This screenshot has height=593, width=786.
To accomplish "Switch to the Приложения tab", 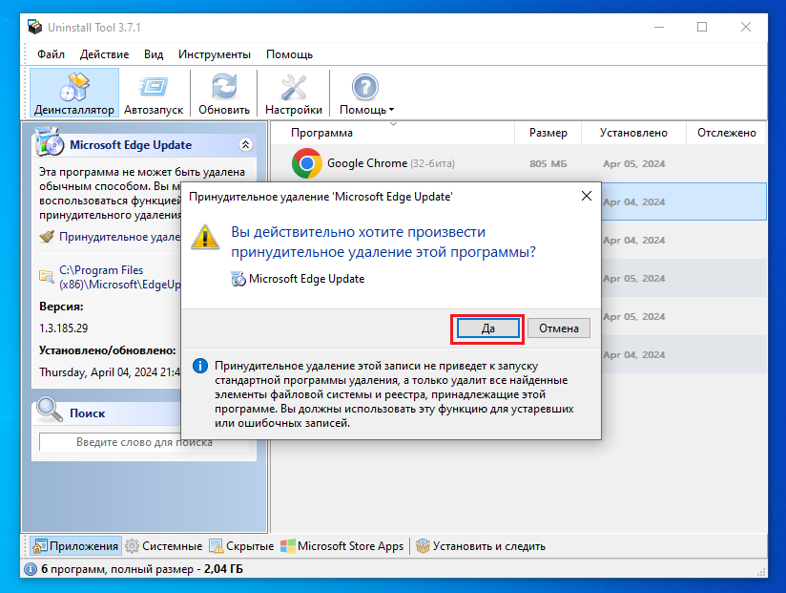I will (75, 546).
